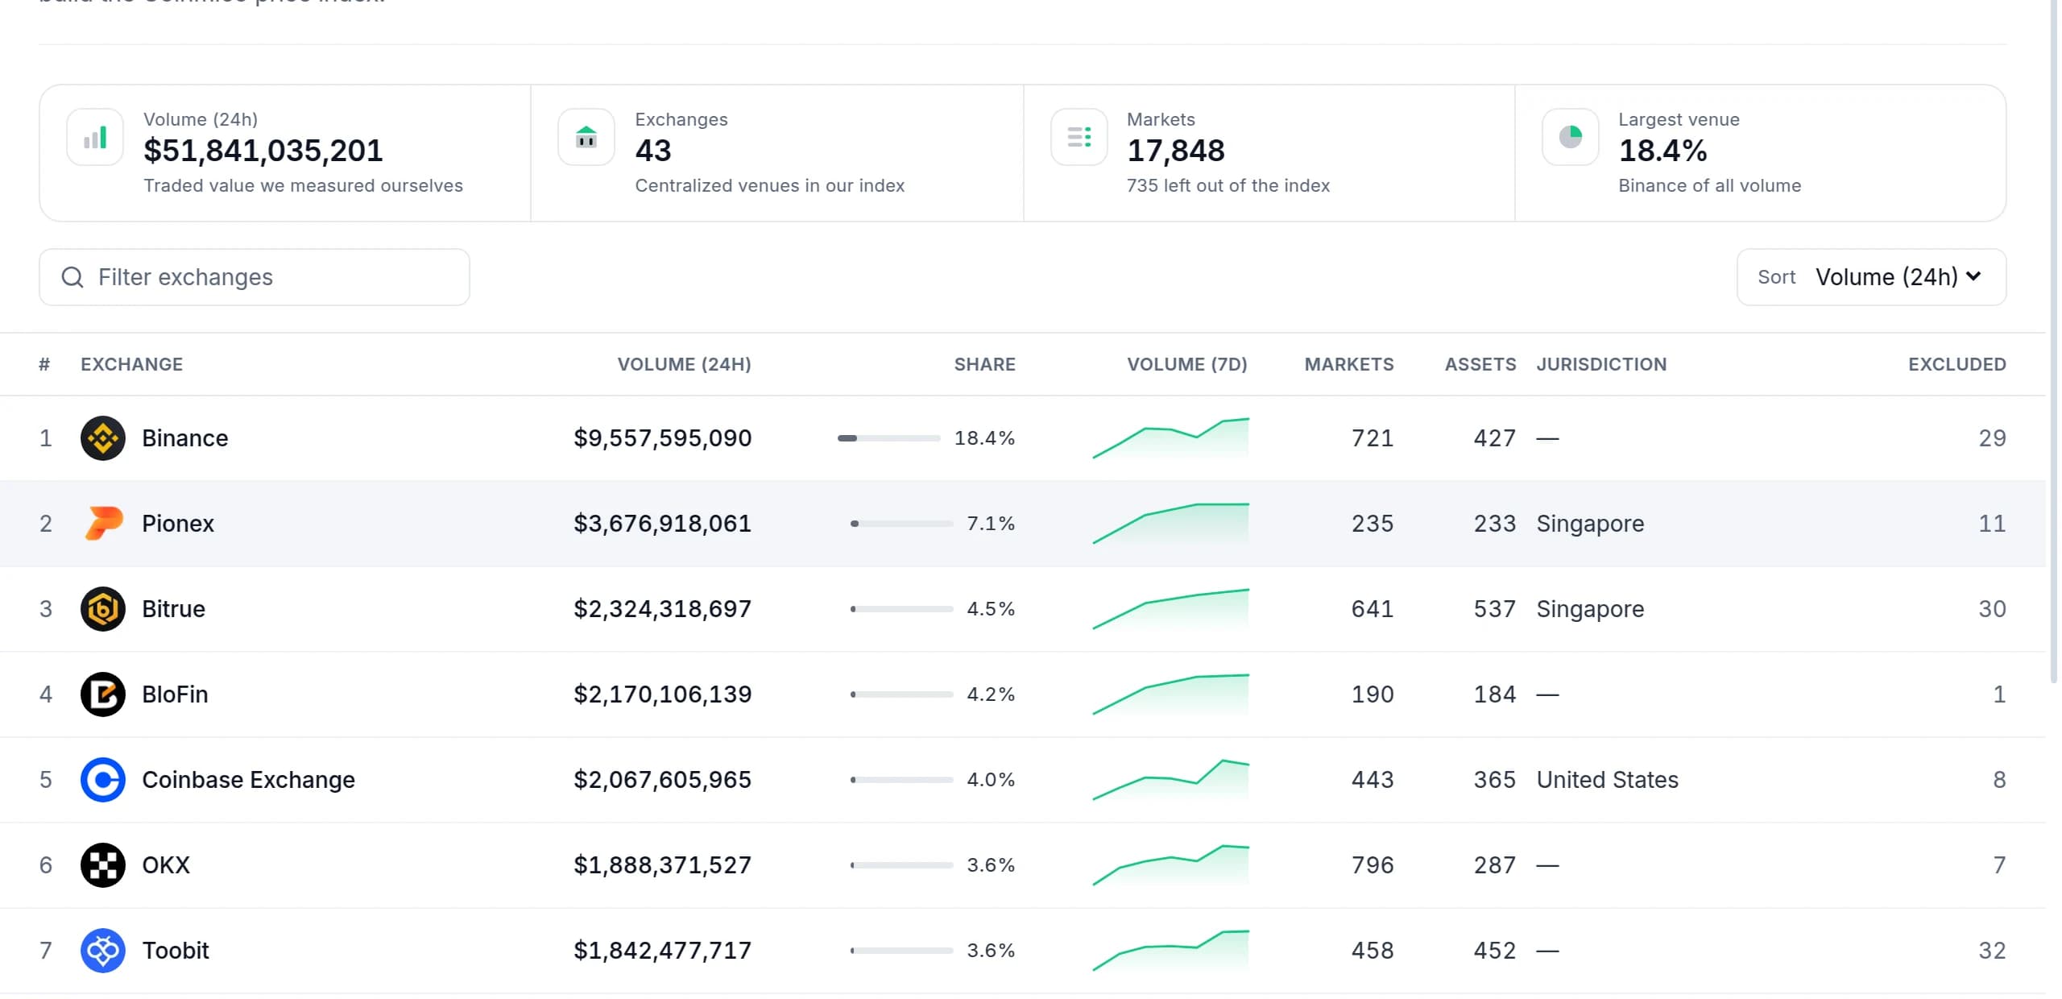2062x999 pixels.
Task: Open the Sort Volume (24h) dropdown
Action: tap(1871, 277)
